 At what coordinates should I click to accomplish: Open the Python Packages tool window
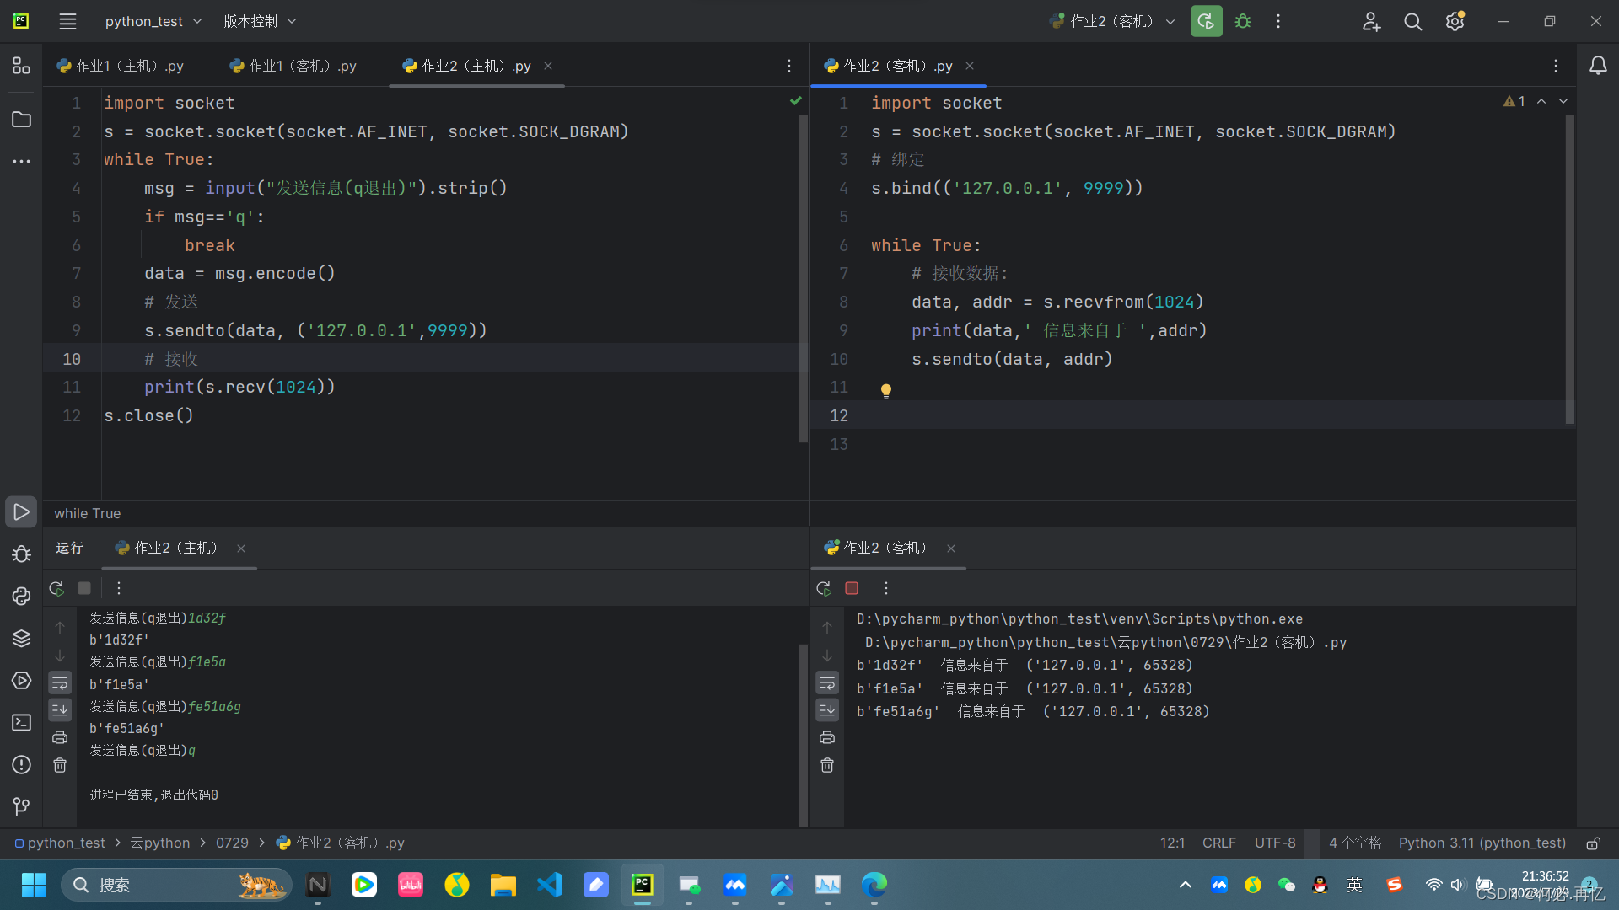pos(21,638)
